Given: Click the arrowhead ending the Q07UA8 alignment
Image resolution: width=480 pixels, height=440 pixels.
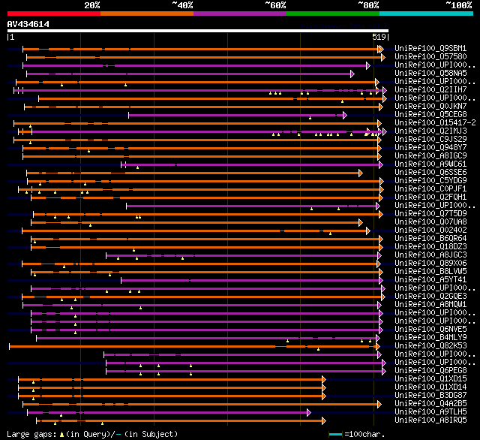Looking at the screenshot, I should pyautogui.click(x=361, y=223).
